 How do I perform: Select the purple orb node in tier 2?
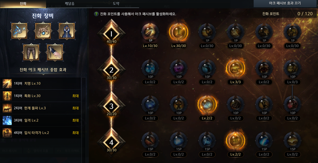point(178,68)
